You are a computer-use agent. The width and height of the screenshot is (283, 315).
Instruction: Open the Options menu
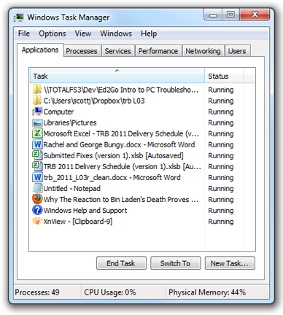click(x=53, y=34)
